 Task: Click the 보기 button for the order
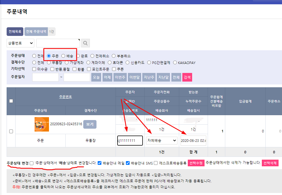coord(90,124)
